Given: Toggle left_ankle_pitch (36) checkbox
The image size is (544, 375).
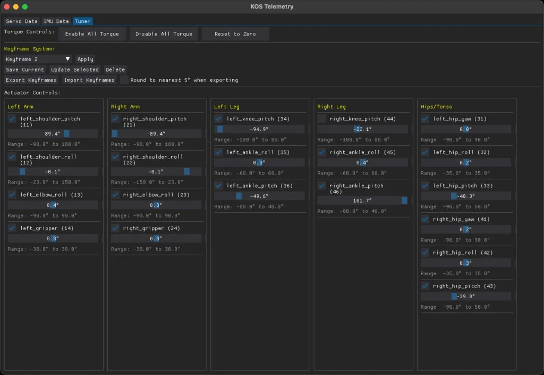Looking at the screenshot, I should click(x=218, y=186).
